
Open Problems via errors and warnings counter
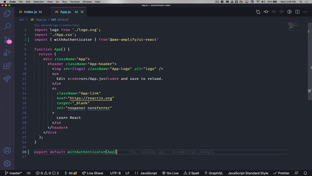coord(47,173)
